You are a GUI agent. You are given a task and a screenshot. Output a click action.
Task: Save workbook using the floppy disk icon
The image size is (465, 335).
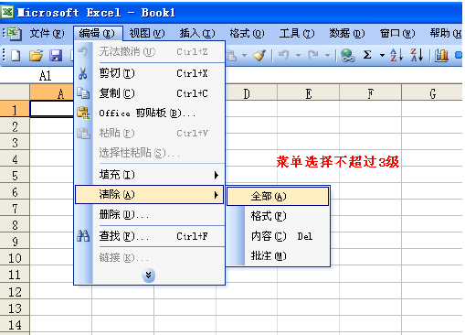[x=56, y=56]
